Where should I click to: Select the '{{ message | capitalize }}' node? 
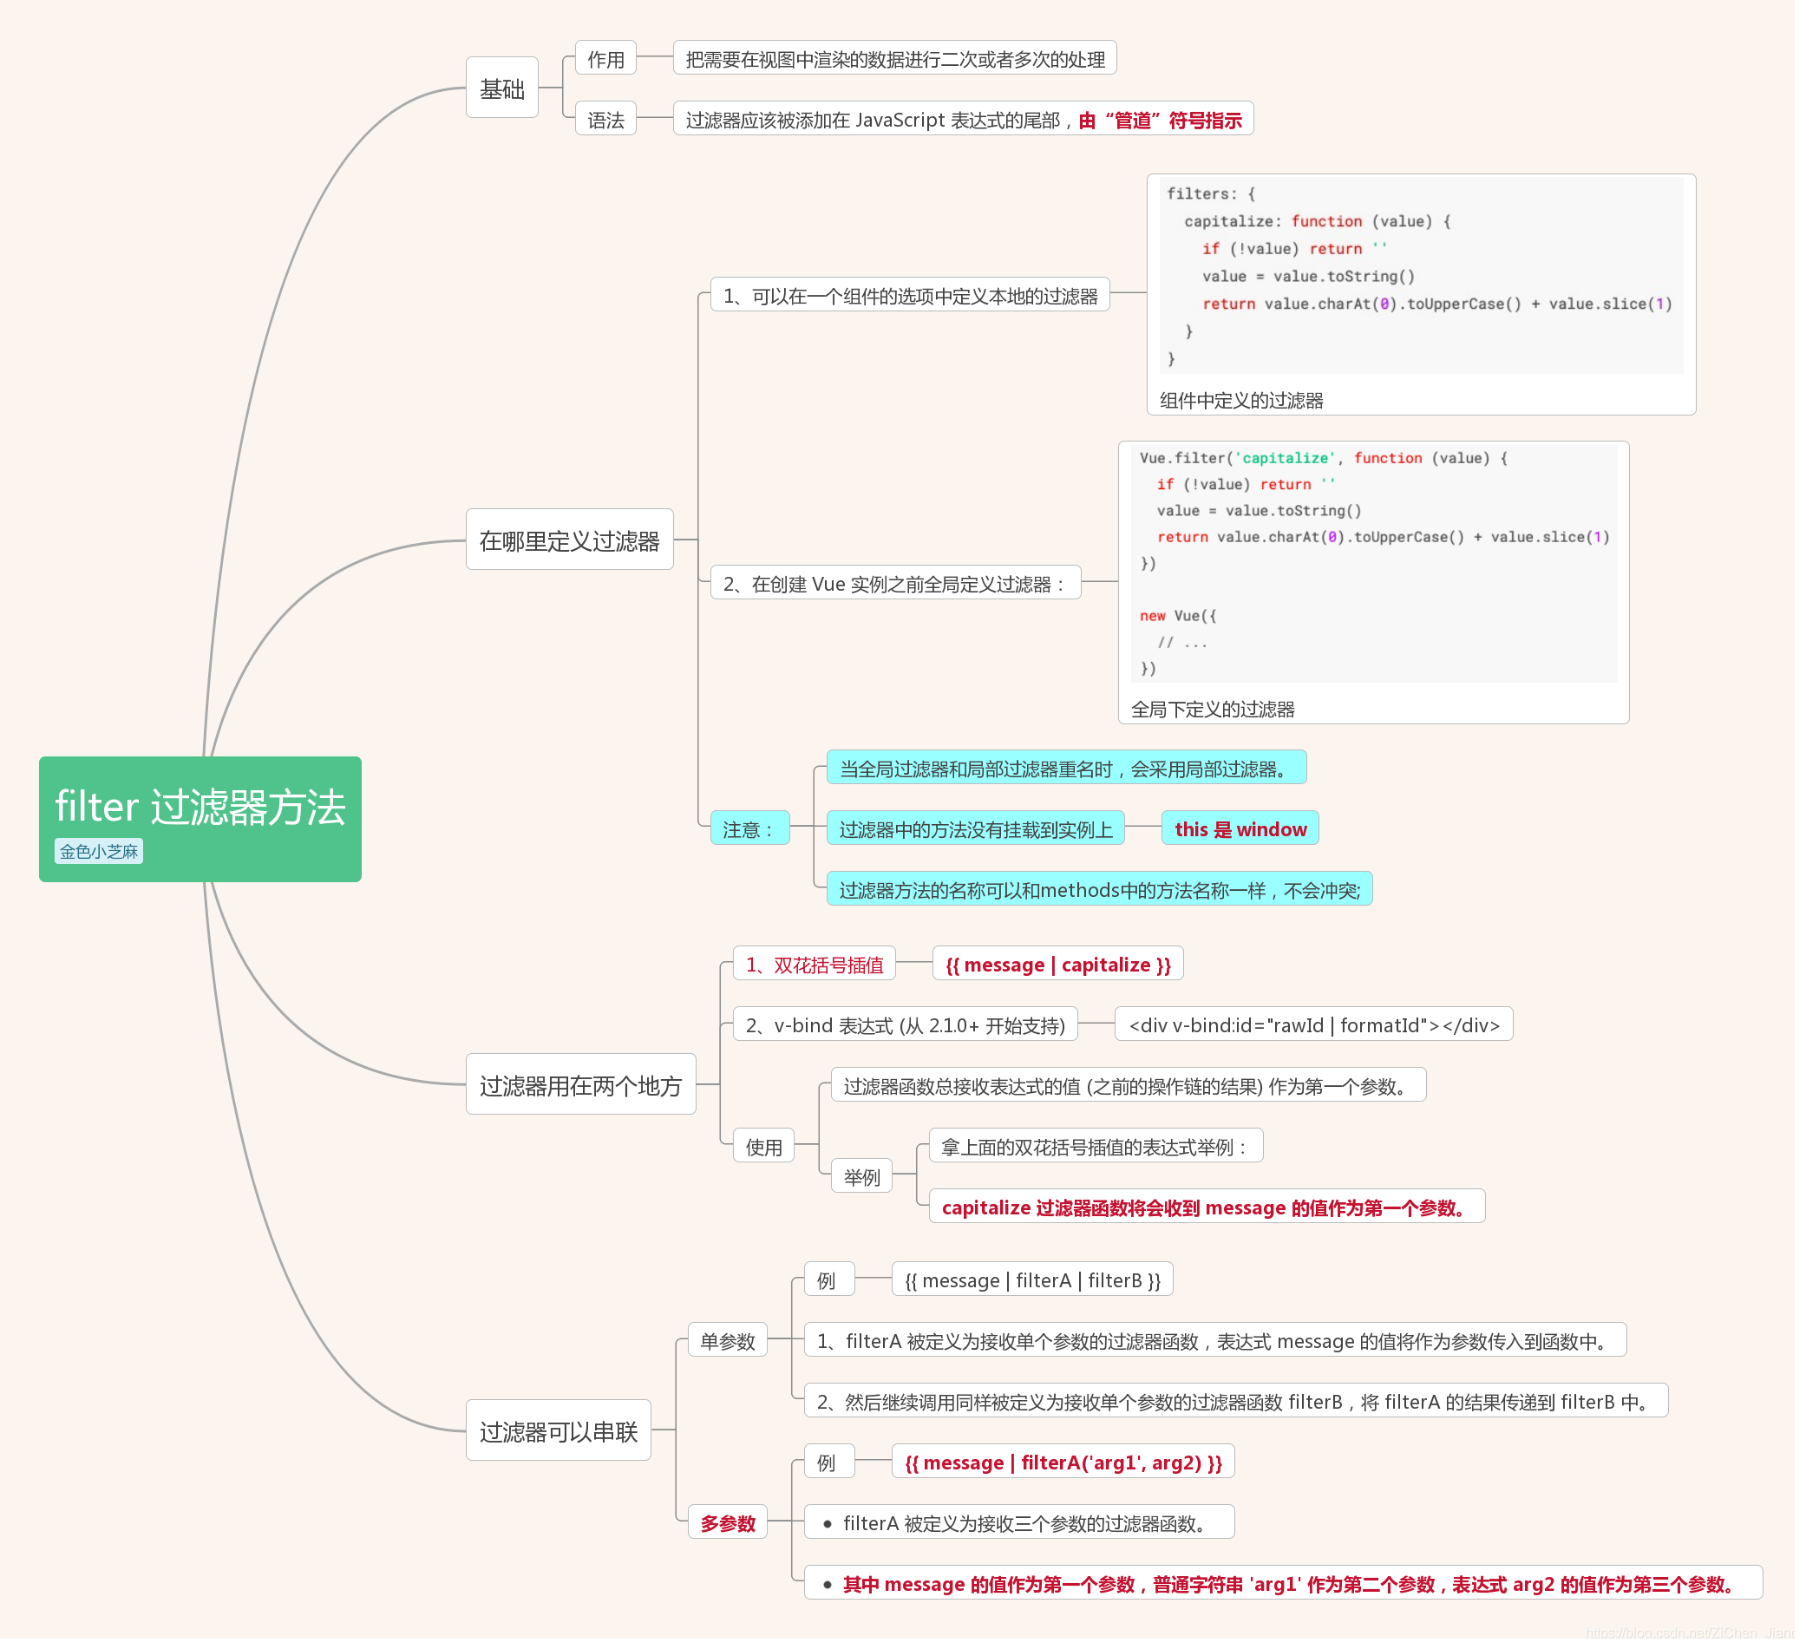coord(1058,965)
